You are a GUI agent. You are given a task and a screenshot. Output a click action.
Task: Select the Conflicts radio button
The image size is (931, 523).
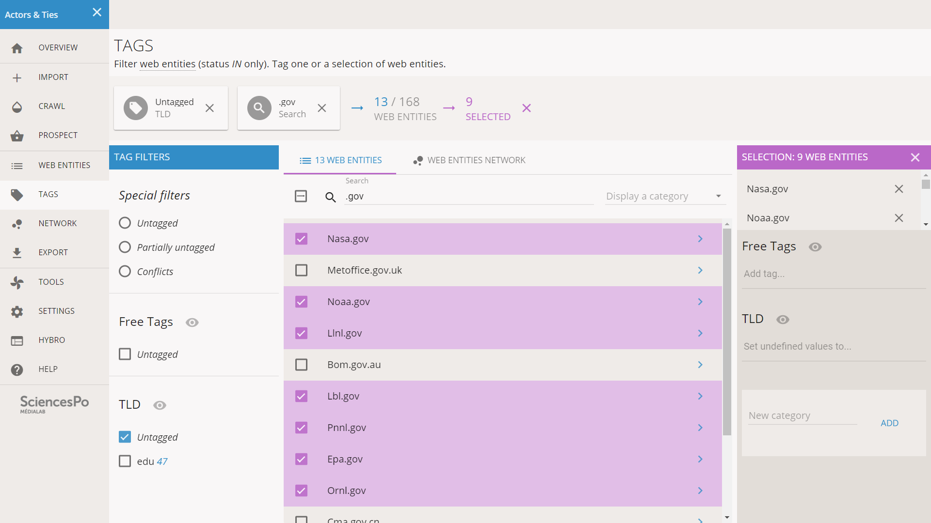coord(125,271)
